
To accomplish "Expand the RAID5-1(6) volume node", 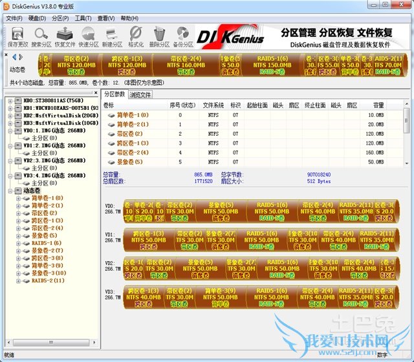I will coord(17,243).
